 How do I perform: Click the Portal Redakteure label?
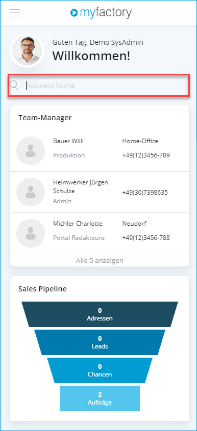pos(79,238)
